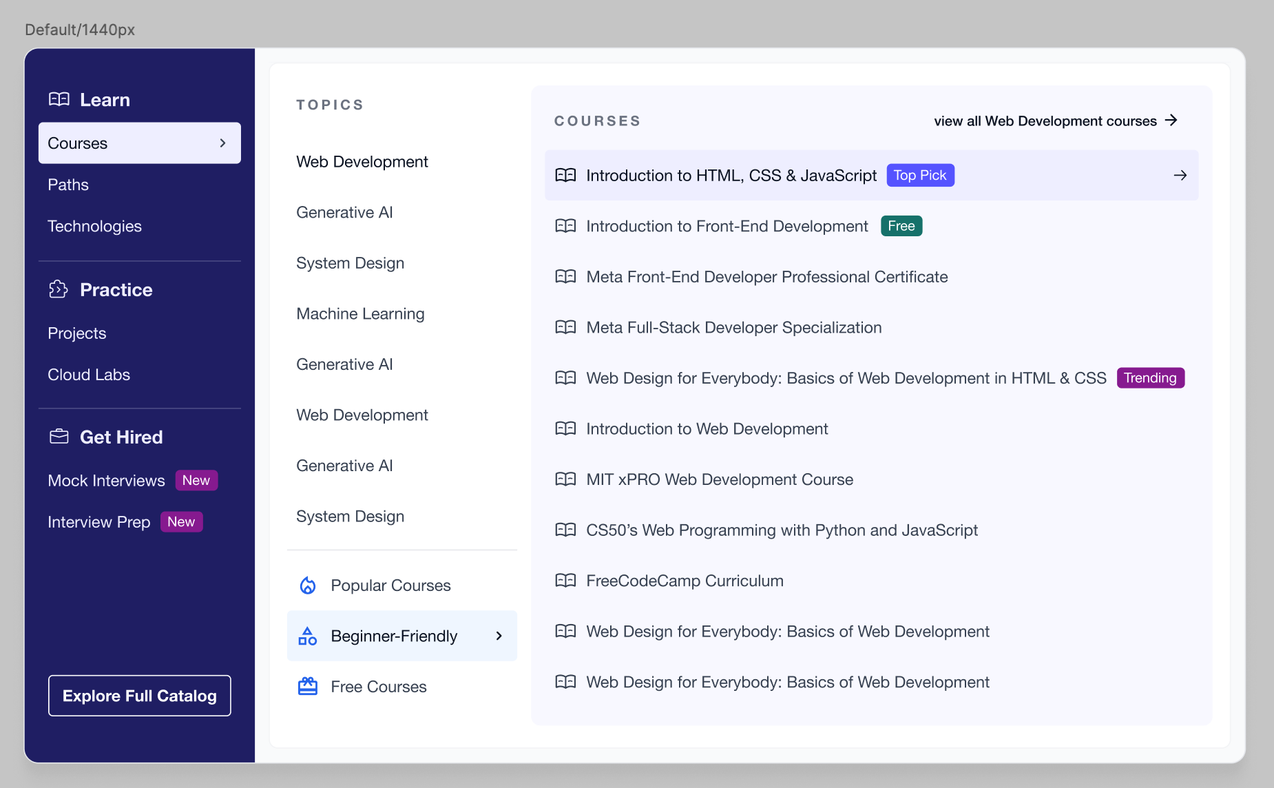This screenshot has height=788, width=1274.
Task: Click book icon beside Introduction to Web Development
Action: 565,428
